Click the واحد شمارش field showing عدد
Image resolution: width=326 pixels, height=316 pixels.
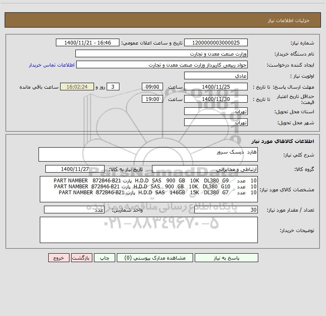(74, 210)
